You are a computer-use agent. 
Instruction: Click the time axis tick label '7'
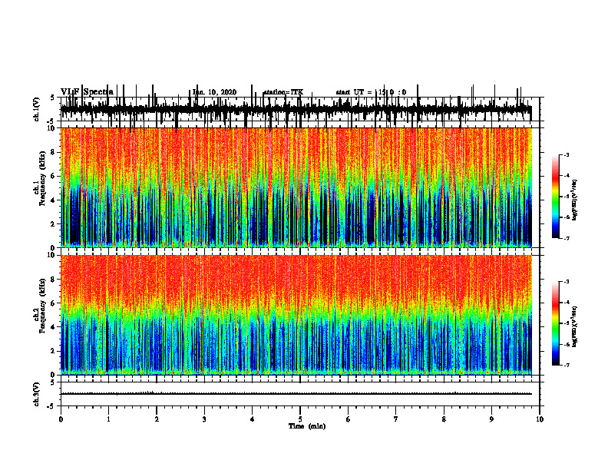(396, 419)
